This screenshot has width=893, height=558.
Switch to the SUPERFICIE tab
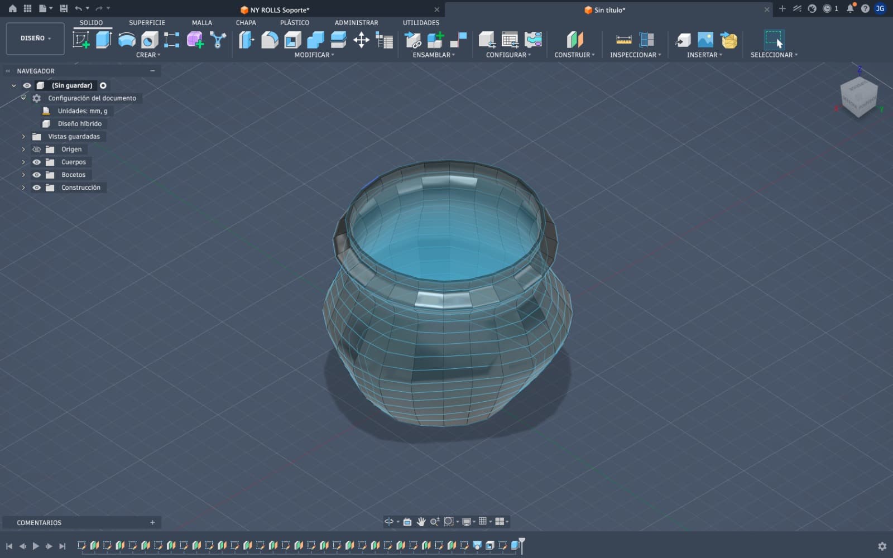pyautogui.click(x=147, y=23)
